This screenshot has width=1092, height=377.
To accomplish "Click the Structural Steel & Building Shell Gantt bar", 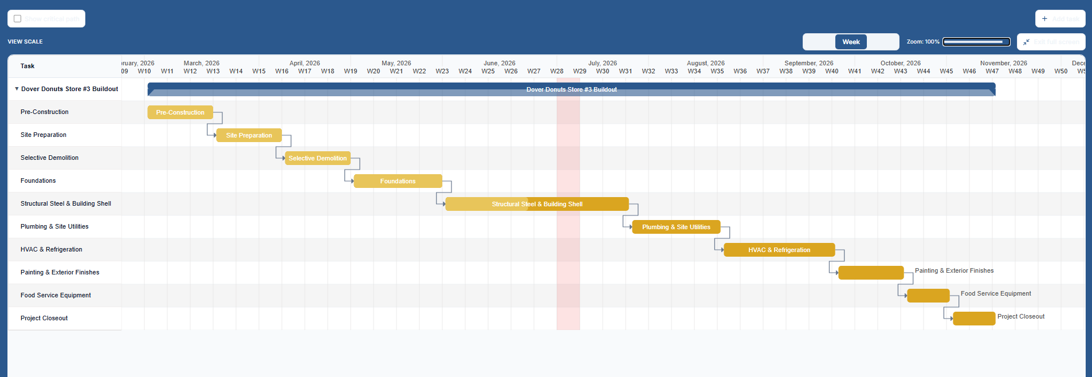I will coord(537,204).
